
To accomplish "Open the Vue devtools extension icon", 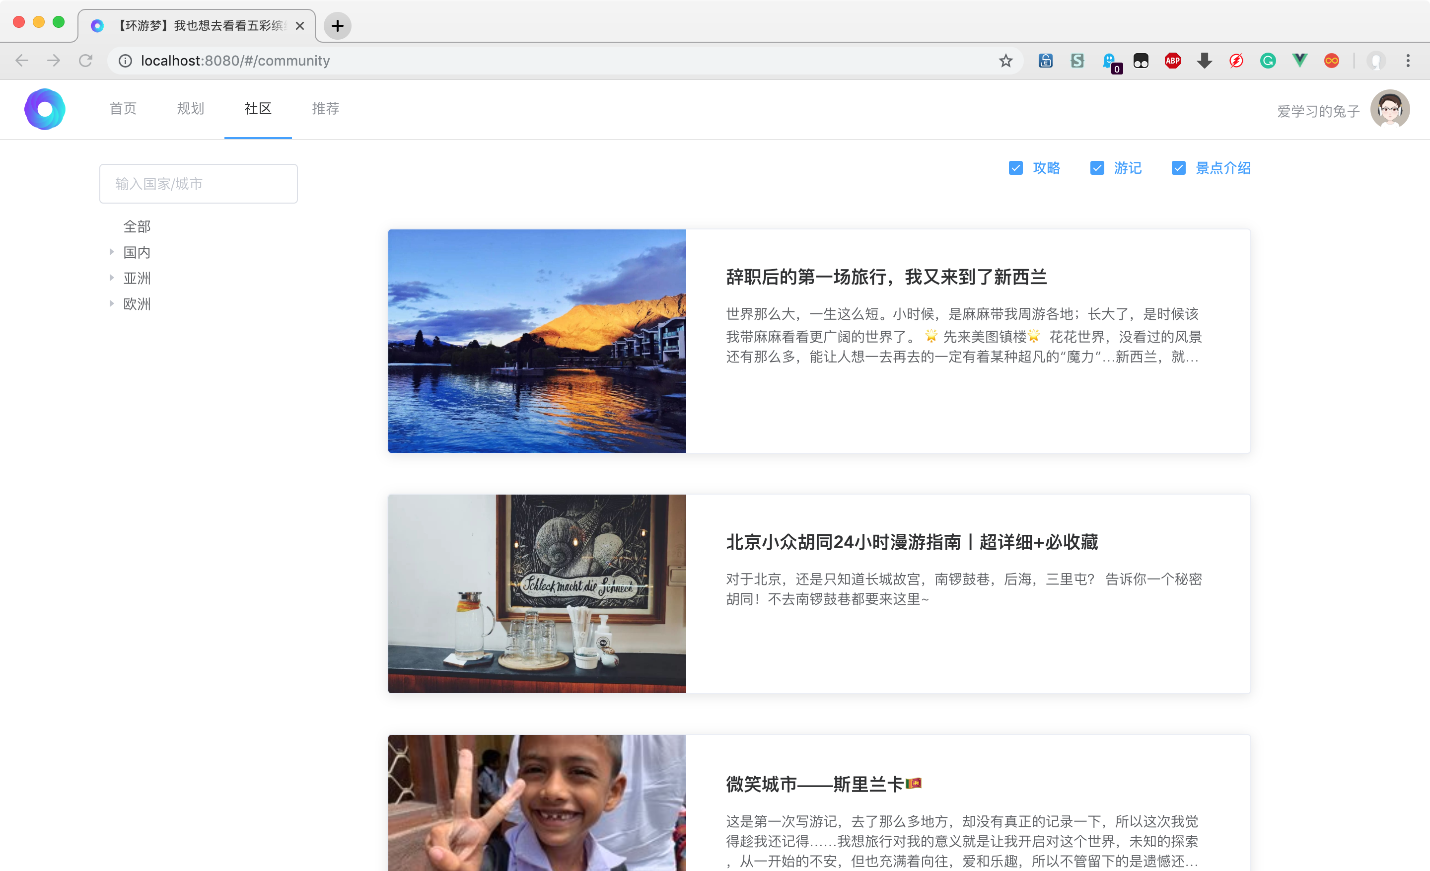I will pyautogui.click(x=1299, y=61).
